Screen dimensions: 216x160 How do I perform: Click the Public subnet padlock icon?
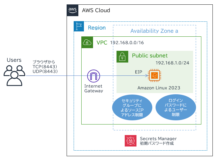[x=122, y=57]
